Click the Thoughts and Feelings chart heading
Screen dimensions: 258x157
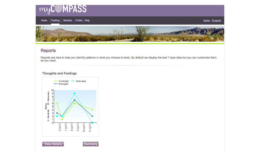tap(59, 74)
